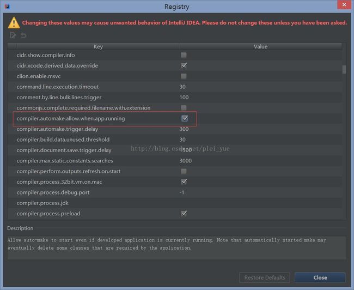Enable cidr.show.compiler.info checkbox
The width and height of the screenshot is (354, 290).
coord(184,55)
